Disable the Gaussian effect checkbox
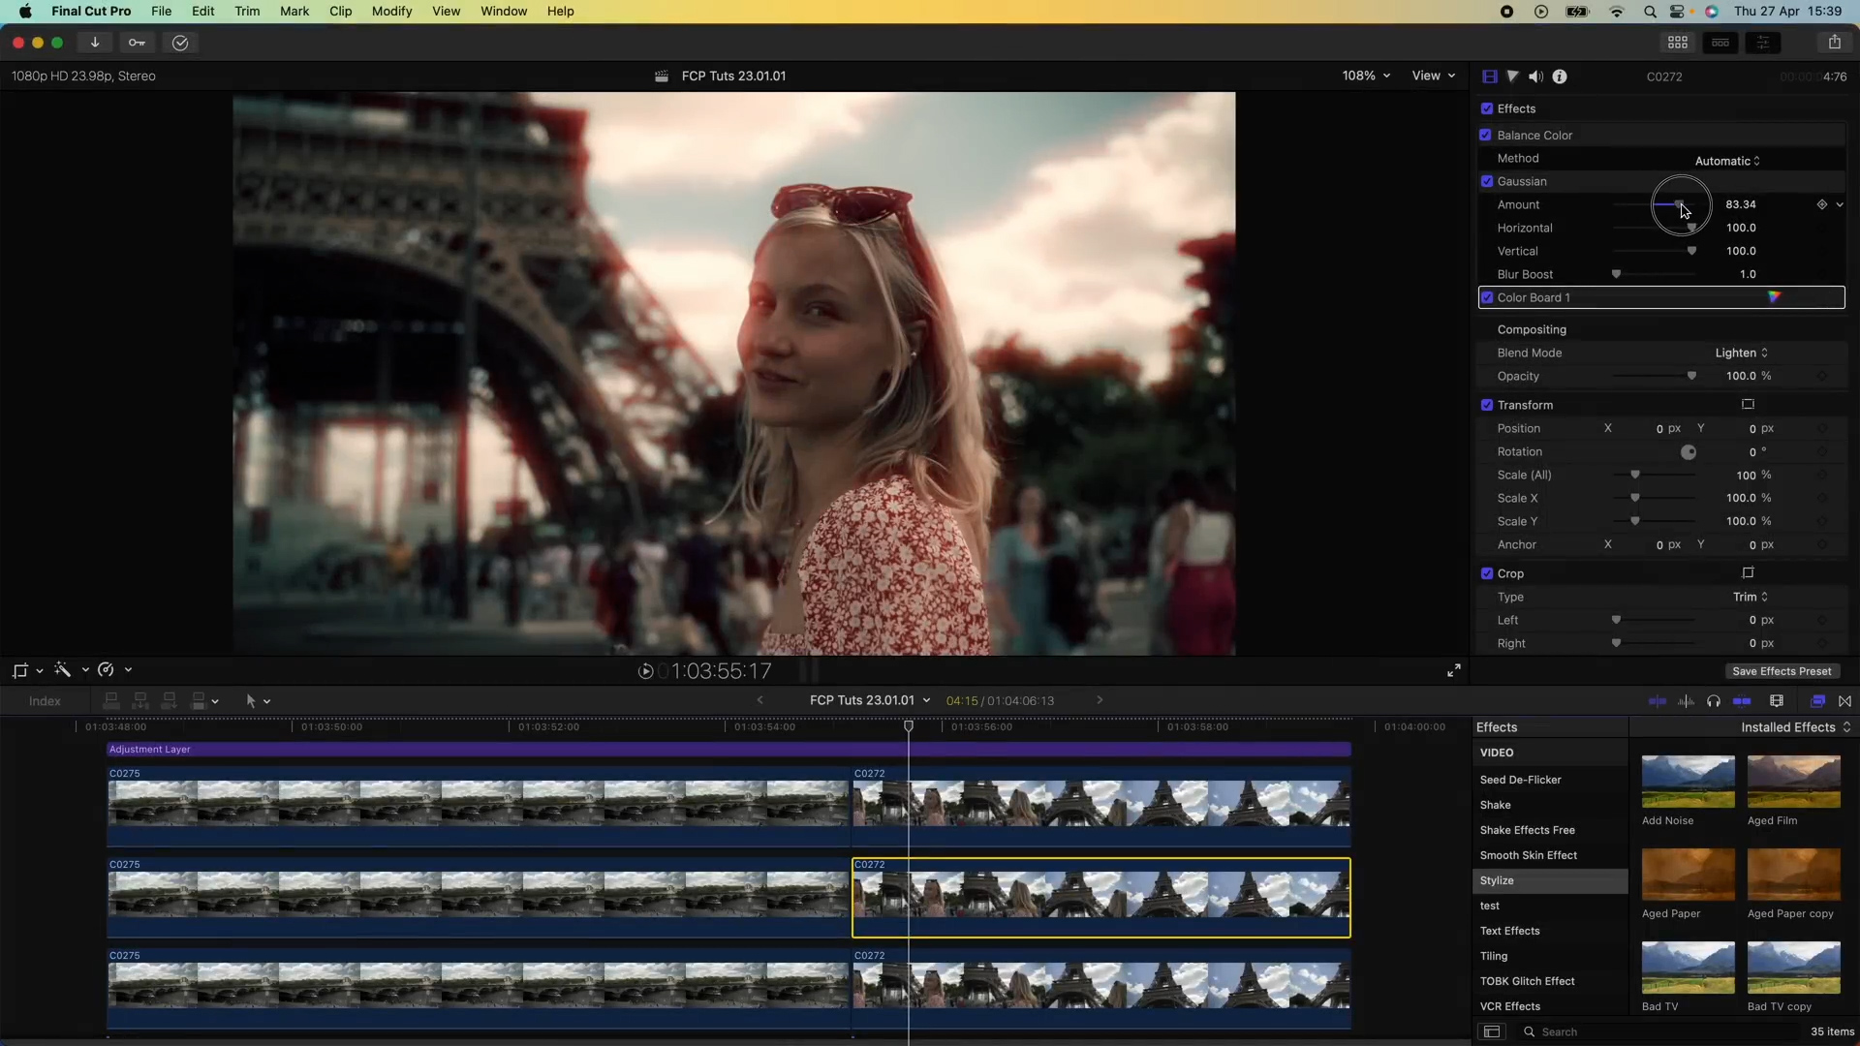The image size is (1860, 1046). coord(1488,181)
